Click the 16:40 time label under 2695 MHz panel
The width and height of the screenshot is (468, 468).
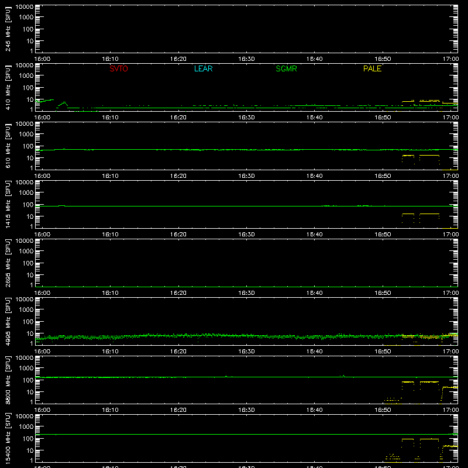tap(314, 293)
